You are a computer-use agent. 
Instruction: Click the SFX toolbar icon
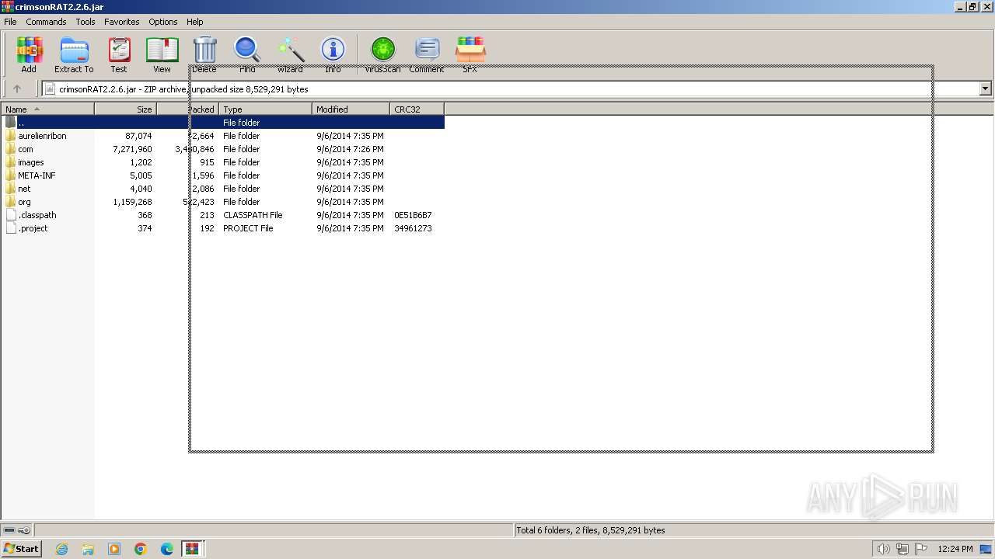pos(470,54)
